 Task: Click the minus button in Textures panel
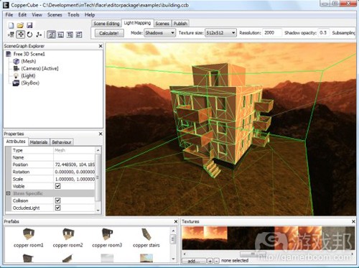click(x=216, y=261)
